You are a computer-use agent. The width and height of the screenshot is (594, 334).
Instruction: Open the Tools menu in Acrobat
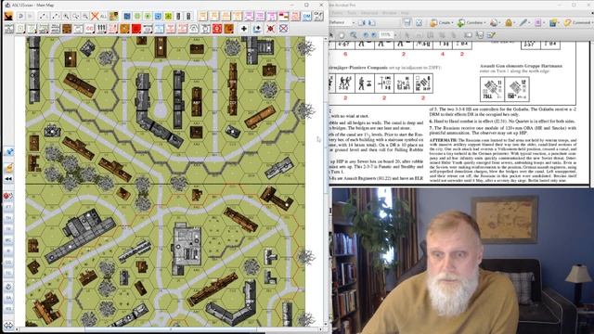tap(352, 13)
